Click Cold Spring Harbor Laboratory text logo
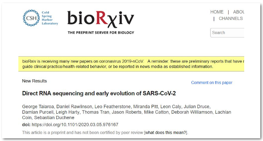 pos(50,18)
